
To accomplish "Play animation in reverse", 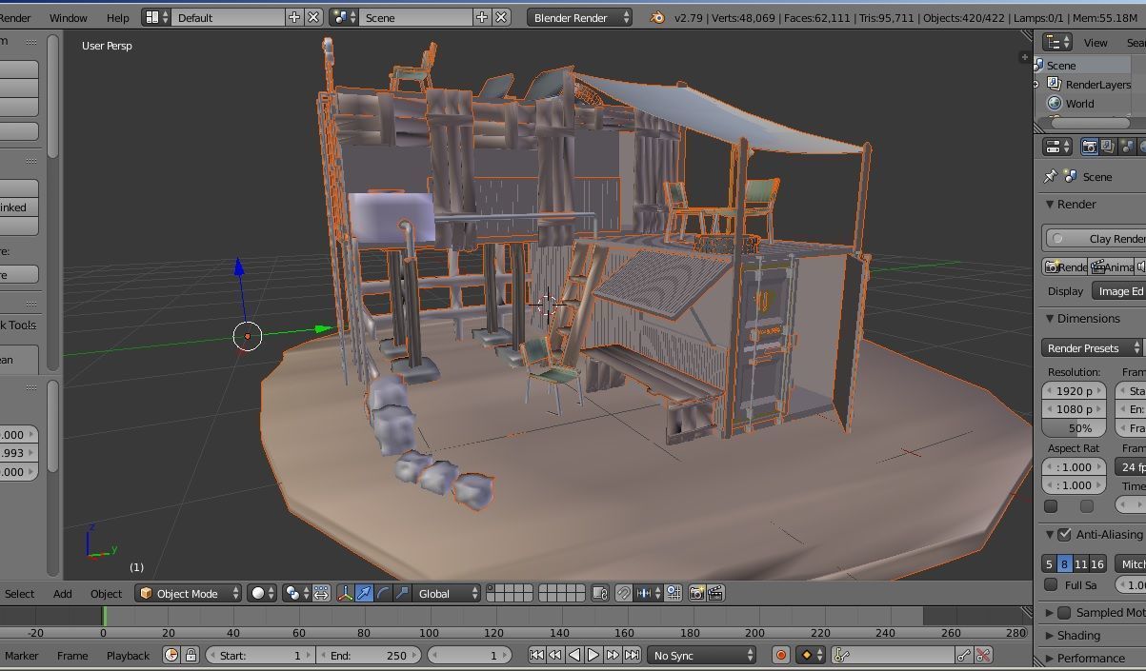I will tap(574, 655).
